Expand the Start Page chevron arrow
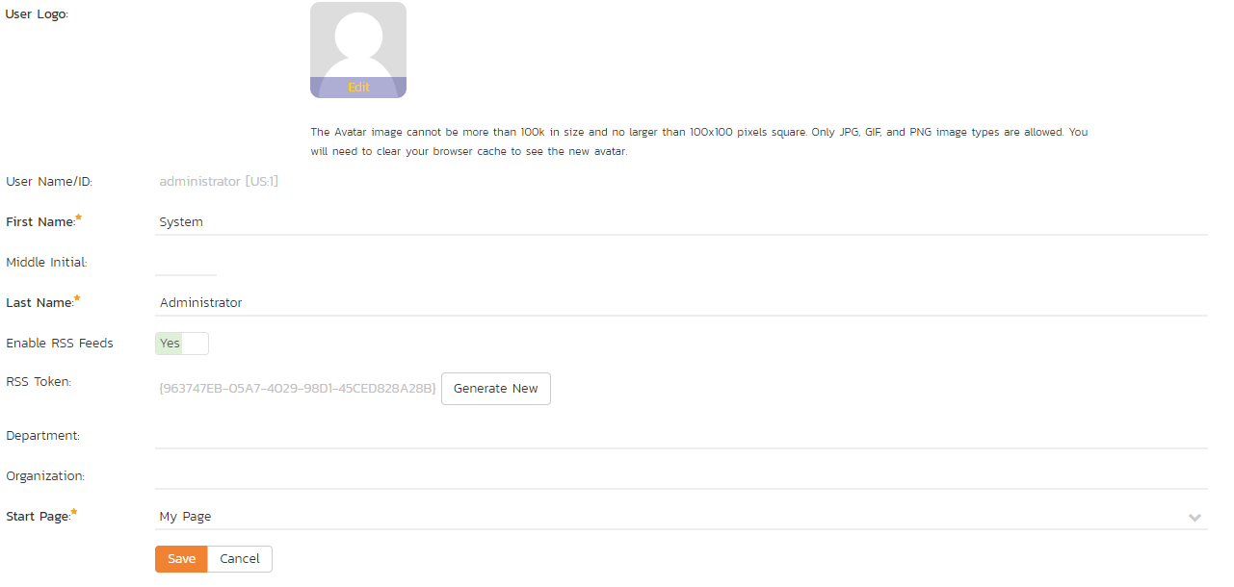Viewport: 1234px width, 587px height. point(1195,518)
